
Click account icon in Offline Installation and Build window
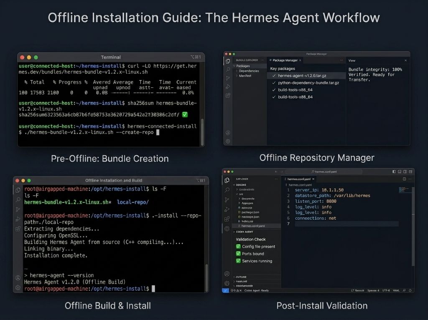(x=18, y=278)
